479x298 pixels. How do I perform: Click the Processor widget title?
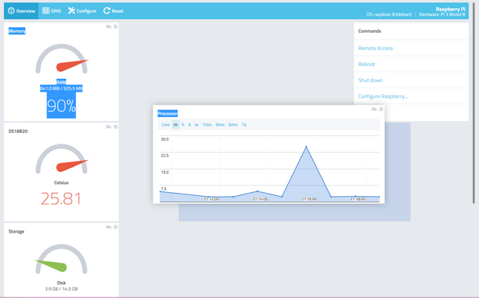[168, 113]
